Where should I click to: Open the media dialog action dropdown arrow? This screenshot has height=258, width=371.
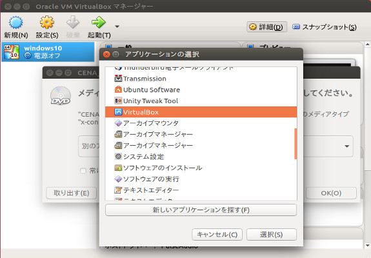pos(347,146)
